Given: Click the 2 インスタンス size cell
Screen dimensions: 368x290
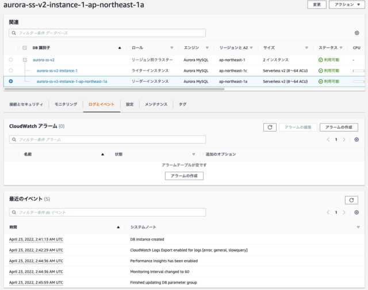Looking at the screenshot, I should 276,60.
